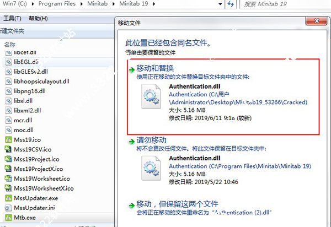
Task: Select the Mss19ProjectX.ico file name
Action: pos(39,169)
